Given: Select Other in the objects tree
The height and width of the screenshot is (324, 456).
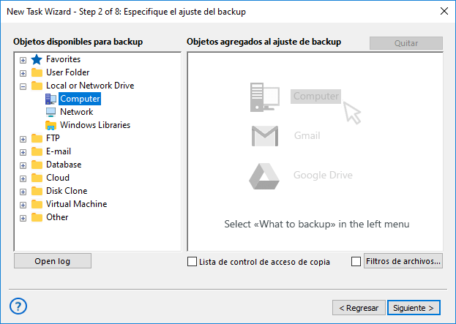Looking at the screenshot, I should (x=57, y=217).
